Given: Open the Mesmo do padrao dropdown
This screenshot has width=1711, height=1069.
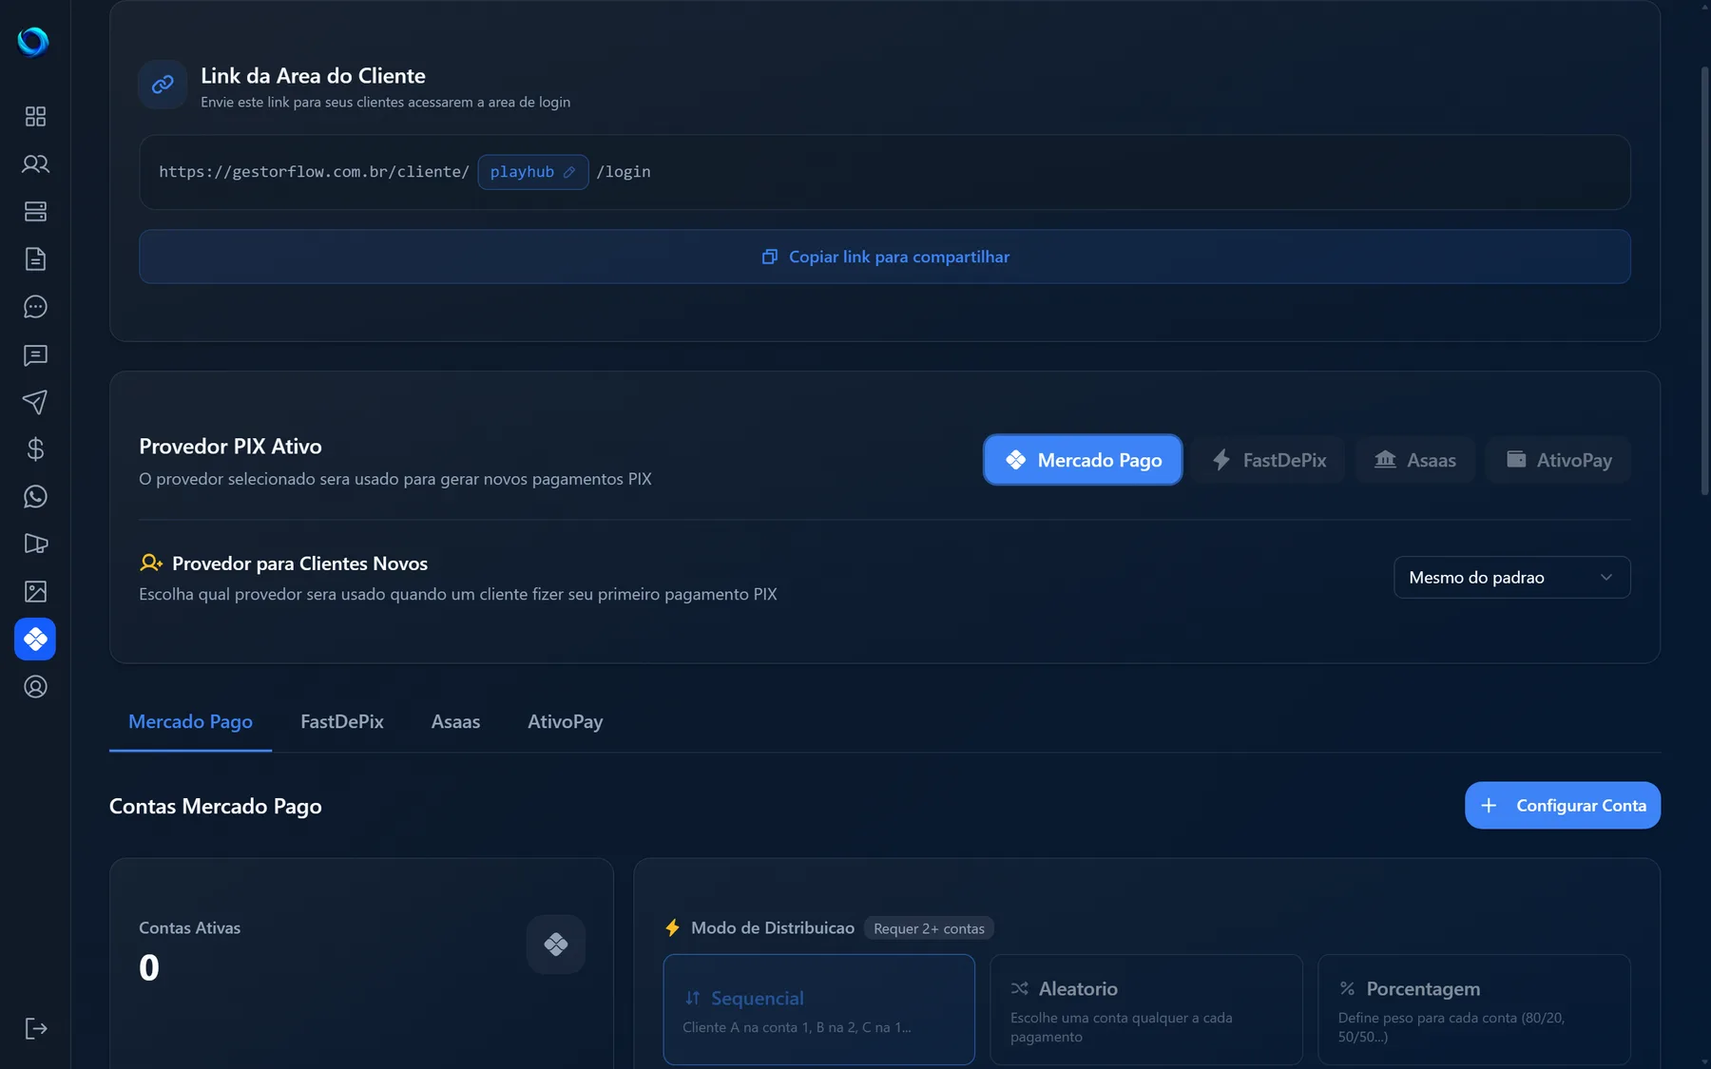Looking at the screenshot, I should (1512, 578).
